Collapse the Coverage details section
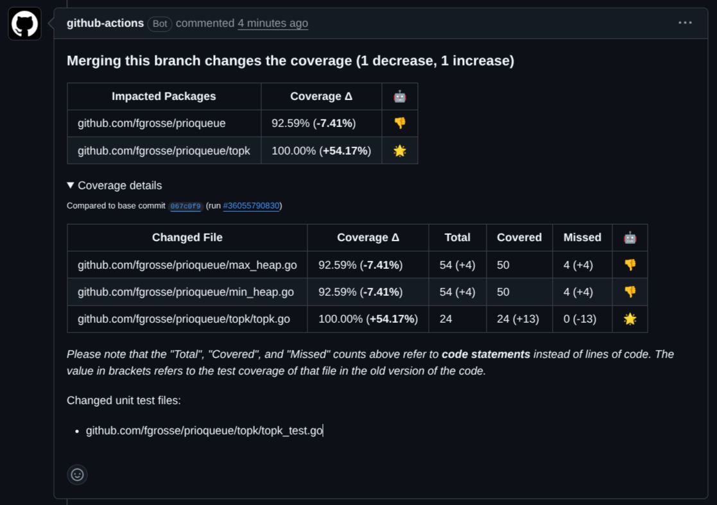717x505 pixels. (x=114, y=185)
